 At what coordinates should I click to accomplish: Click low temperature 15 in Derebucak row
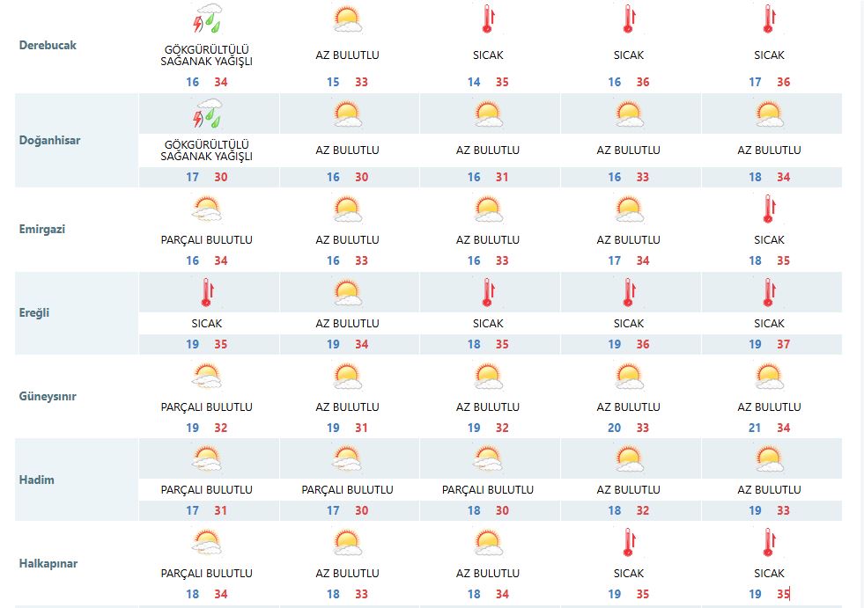(x=333, y=82)
